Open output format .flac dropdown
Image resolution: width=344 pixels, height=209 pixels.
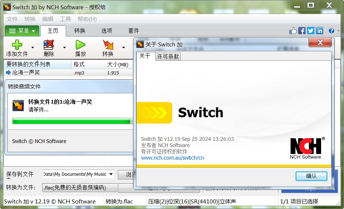click(80, 188)
